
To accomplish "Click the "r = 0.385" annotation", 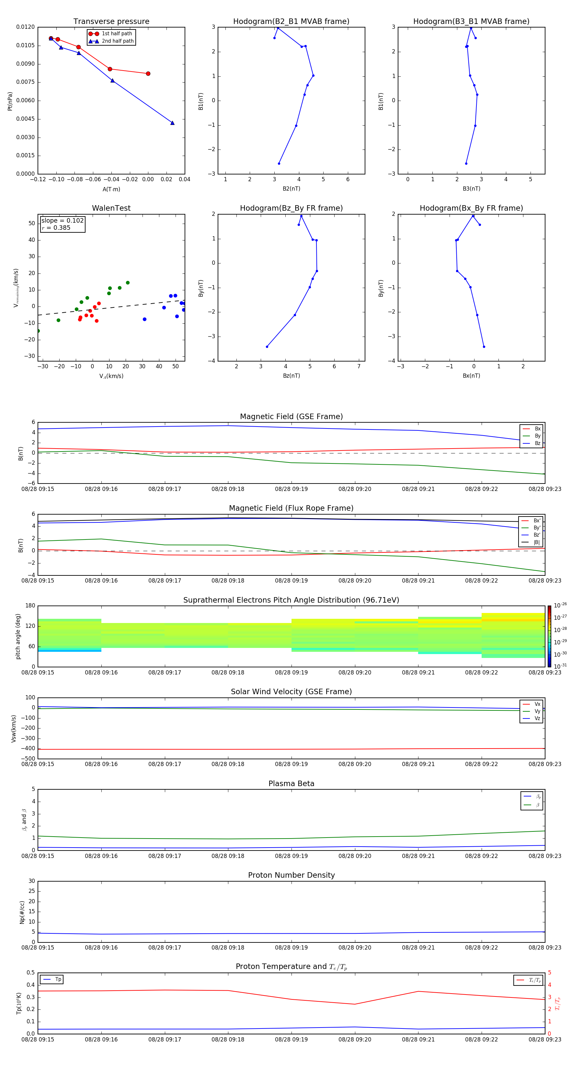I will [x=56, y=228].
